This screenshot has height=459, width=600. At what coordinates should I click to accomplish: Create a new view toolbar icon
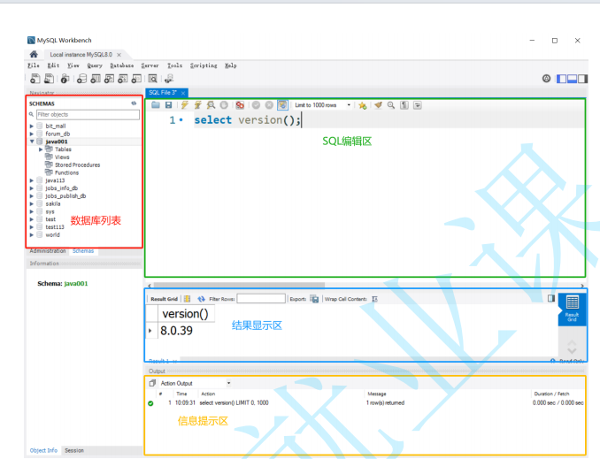click(x=109, y=79)
